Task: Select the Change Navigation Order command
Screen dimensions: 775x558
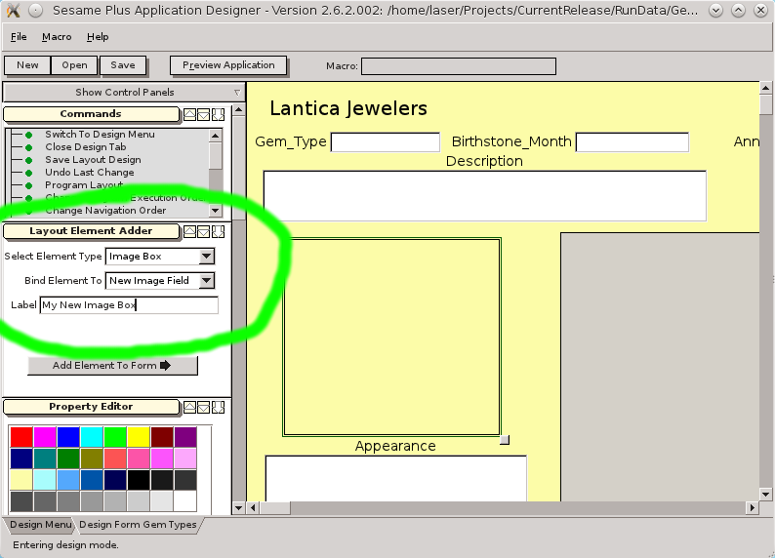Action: tap(105, 211)
